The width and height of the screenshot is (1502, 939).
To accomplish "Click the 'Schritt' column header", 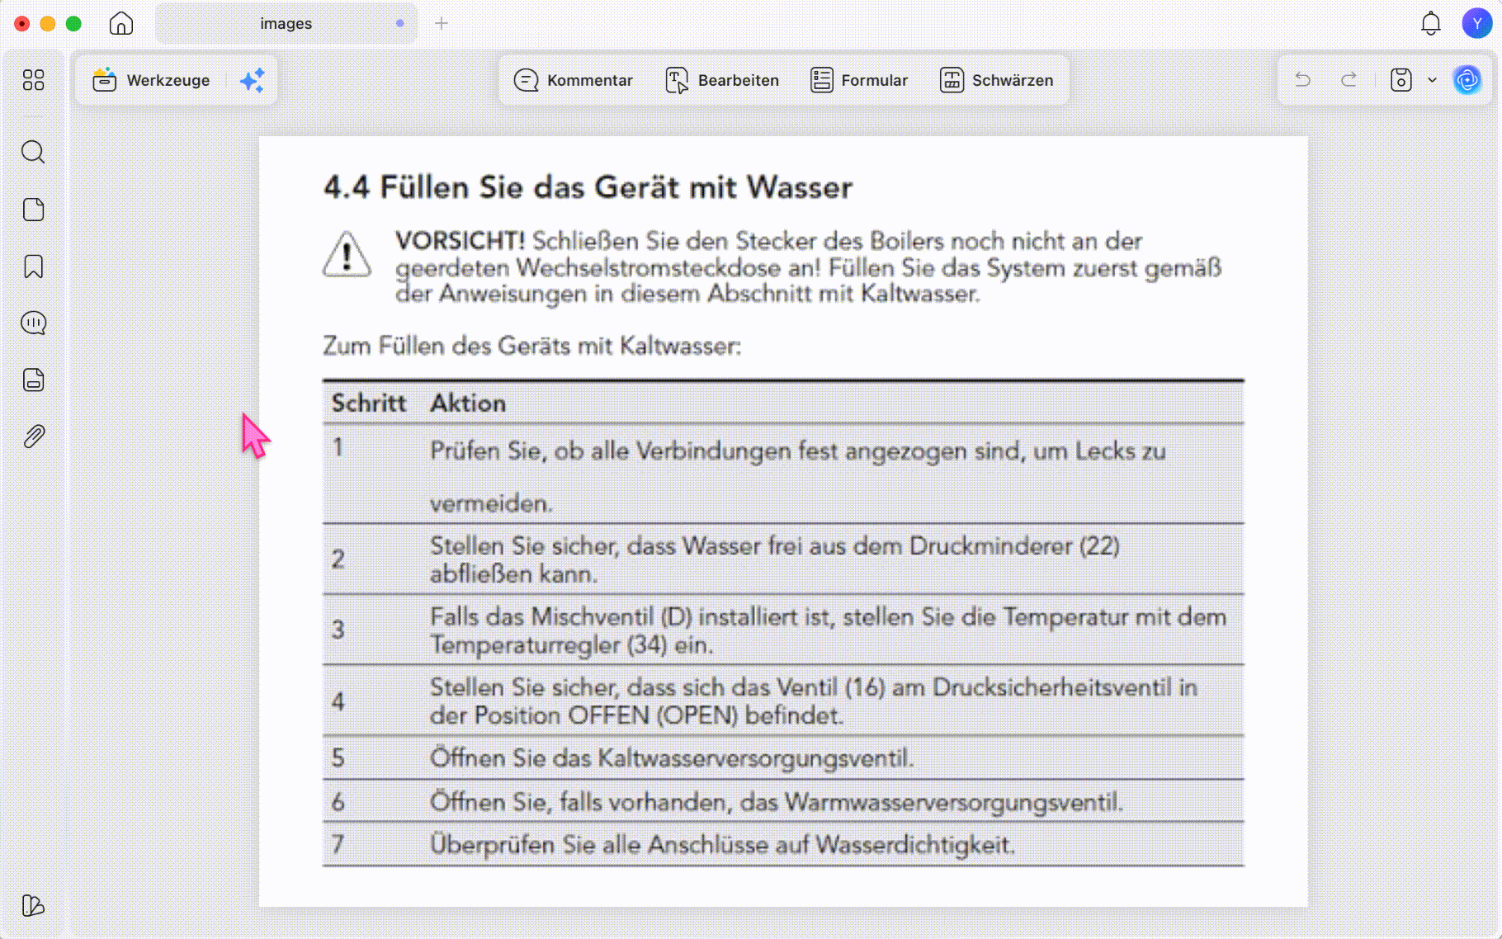I will click(x=369, y=403).
